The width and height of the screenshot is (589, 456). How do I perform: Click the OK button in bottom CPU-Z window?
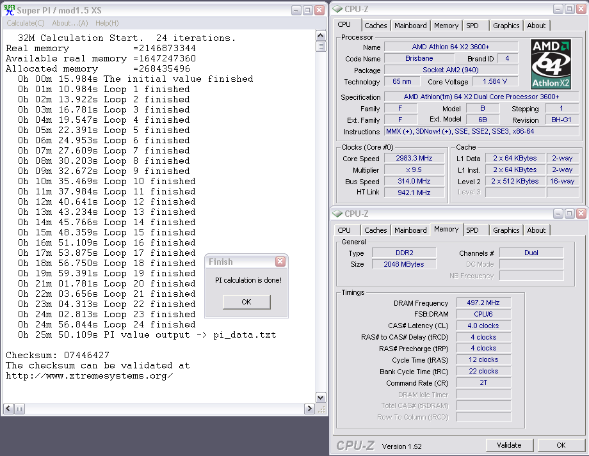tap(561, 445)
